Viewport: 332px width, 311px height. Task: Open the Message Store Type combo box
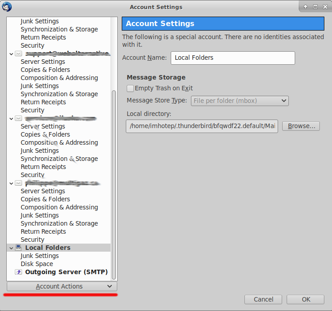[240, 101]
